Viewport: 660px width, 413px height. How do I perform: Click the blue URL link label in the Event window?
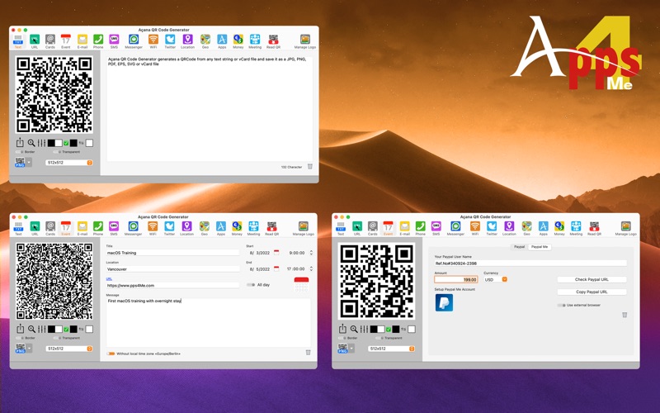[109, 279]
